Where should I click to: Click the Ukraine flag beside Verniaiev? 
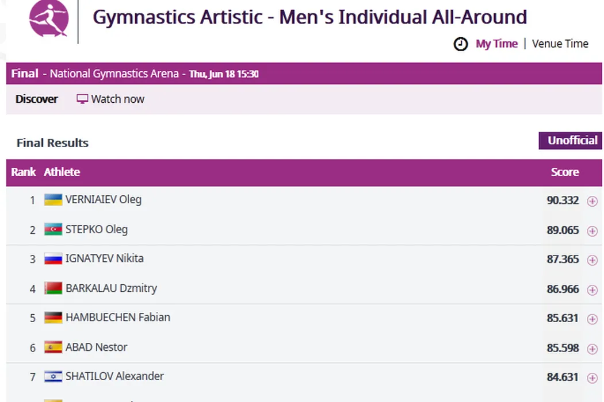pyautogui.click(x=53, y=200)
